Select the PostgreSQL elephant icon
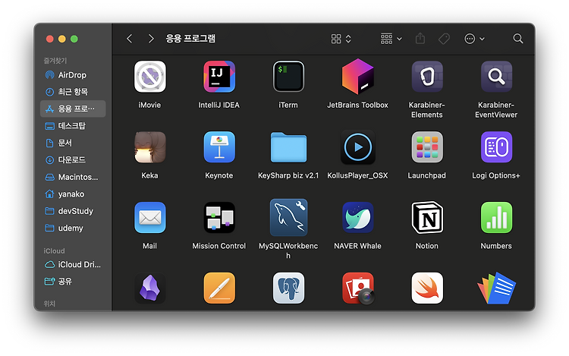Image resolution: width=569 pixels, height=356 pixels. tap(288, 288)
